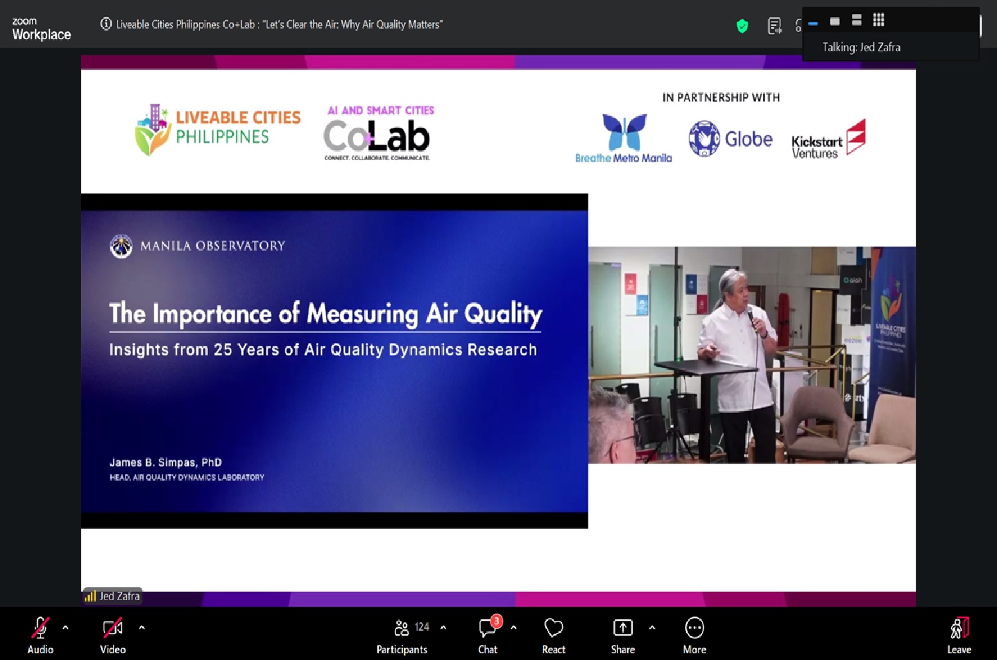Switch to single speaker view layout
Image resolution: width=997 pixels, height=660 pixels.
click(x=835, y=21)
